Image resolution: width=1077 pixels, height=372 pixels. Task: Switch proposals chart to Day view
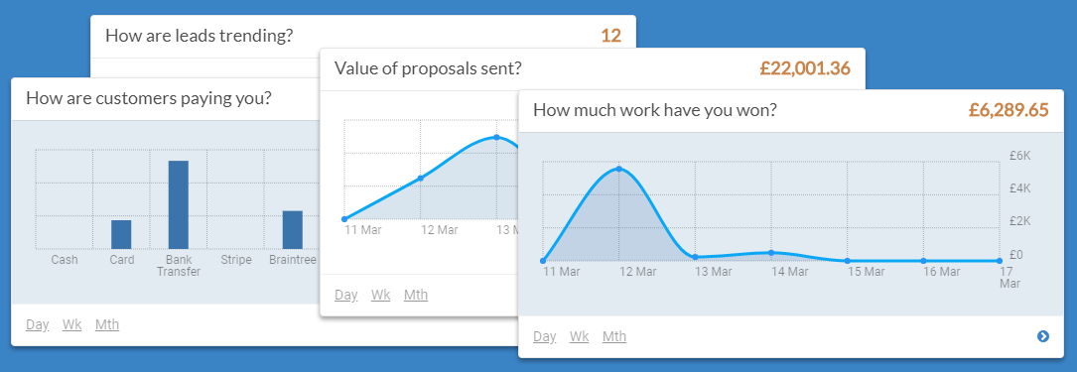(346, 296)
